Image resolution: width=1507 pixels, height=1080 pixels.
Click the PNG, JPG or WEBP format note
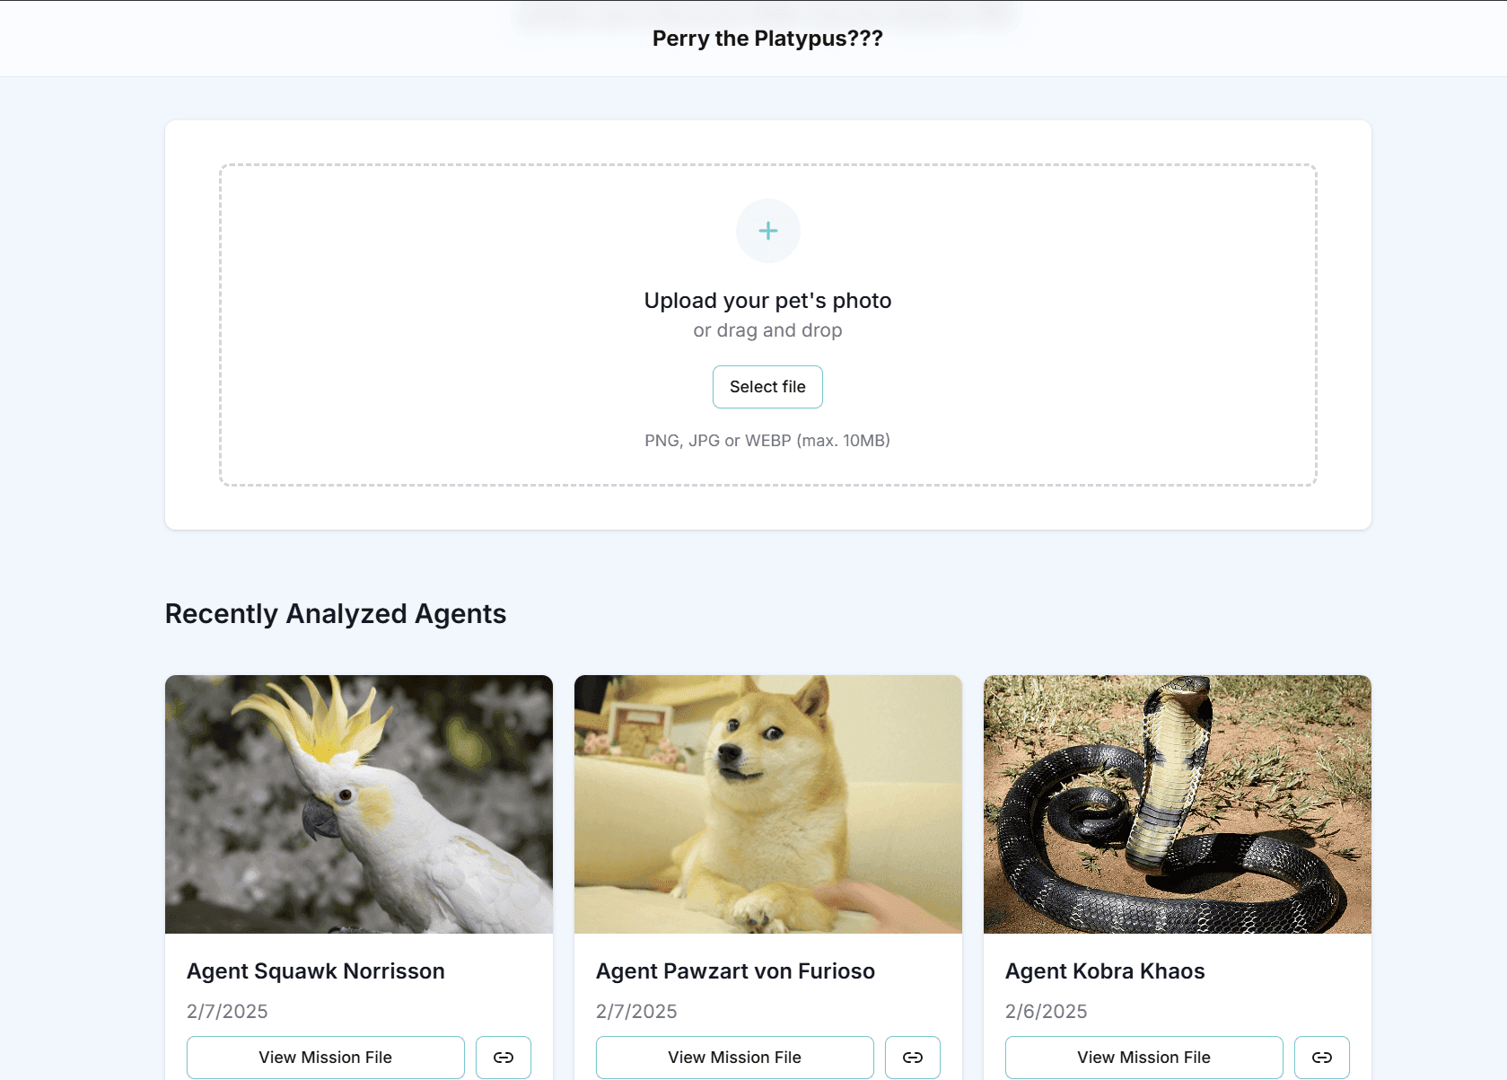(767, 441)
